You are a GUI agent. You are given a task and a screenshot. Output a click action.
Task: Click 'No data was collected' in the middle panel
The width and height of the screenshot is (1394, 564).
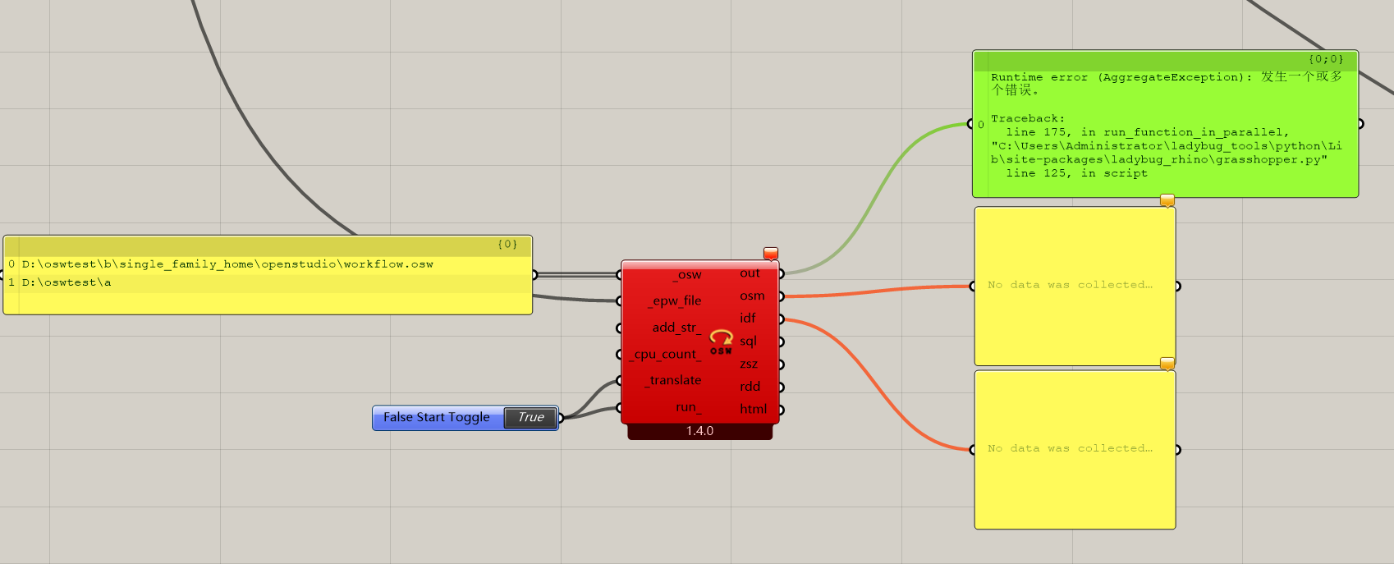pos(1070,285)
